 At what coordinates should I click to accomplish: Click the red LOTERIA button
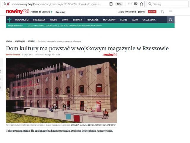152,12
